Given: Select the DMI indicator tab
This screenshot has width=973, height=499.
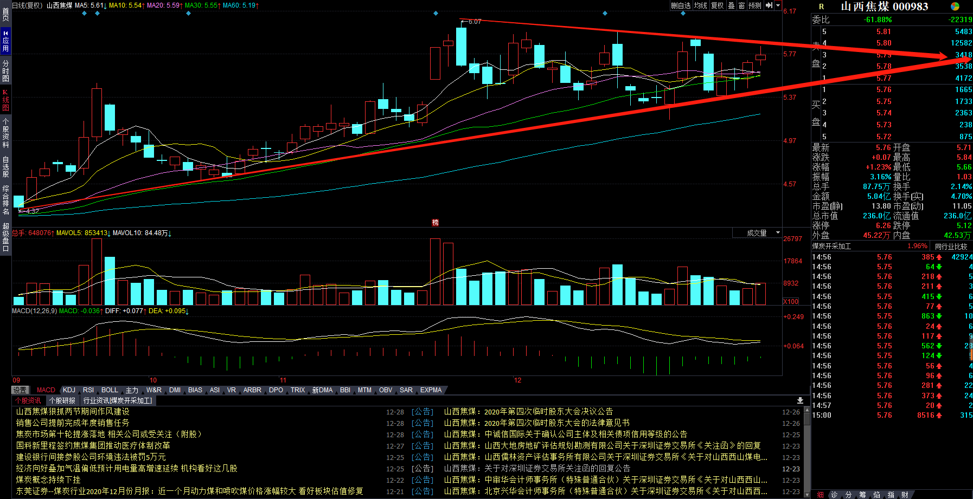Looking at the screenshot, I should (175, 390).
